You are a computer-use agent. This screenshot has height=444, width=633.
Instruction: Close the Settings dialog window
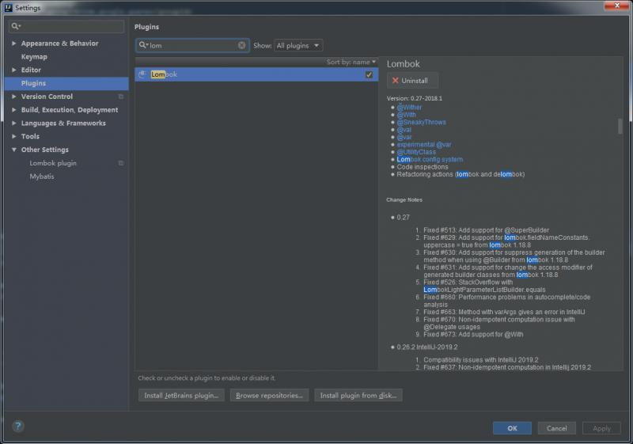pos(617,5)
